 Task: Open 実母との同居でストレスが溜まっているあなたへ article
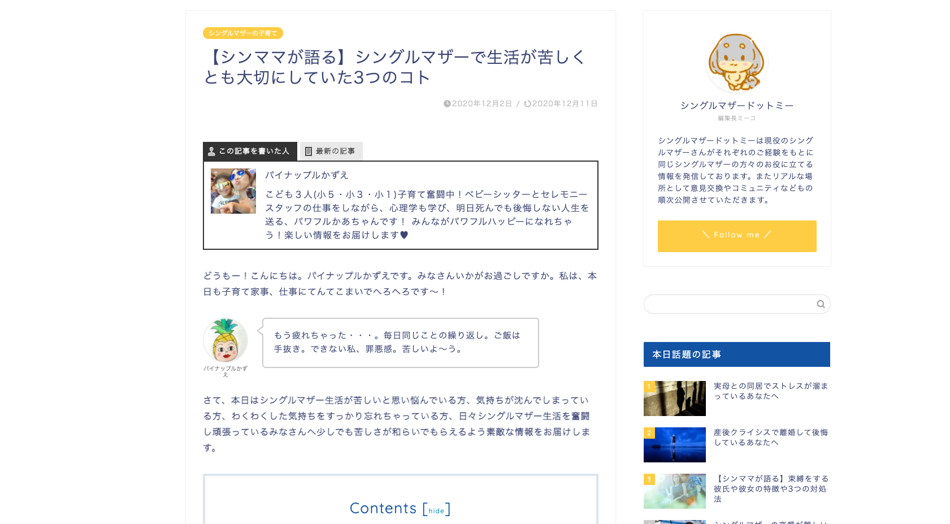[x=771, y=391]
